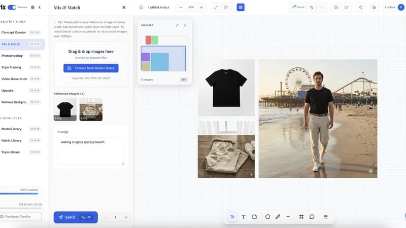This screenshot has height=228, width=406.
Task: Open Concept Creator tool
Action: coord(21,32)
